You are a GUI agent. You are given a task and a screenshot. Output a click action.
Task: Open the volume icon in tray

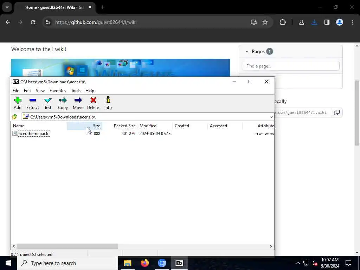(314, 263)
